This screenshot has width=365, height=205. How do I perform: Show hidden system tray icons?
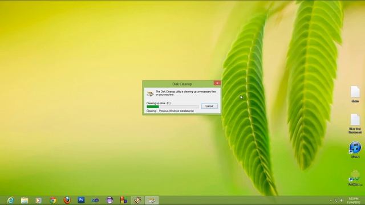tap(331, 200)
